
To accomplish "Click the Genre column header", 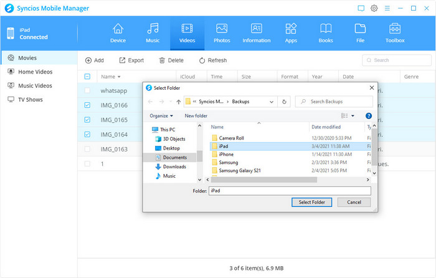I will point(411,77).
